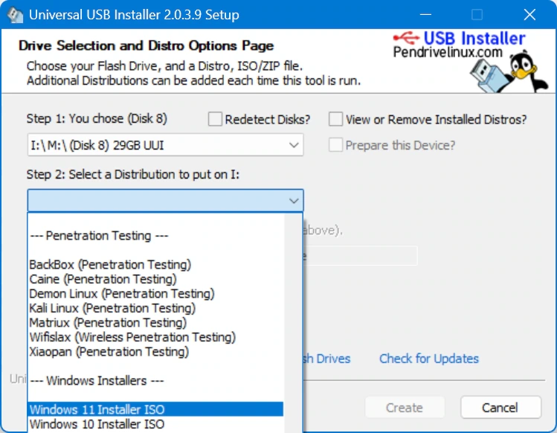Click the Universal USB Installer title bar icon
The image size is (557, 433).
pyautogui.click(x=15, y=15)
